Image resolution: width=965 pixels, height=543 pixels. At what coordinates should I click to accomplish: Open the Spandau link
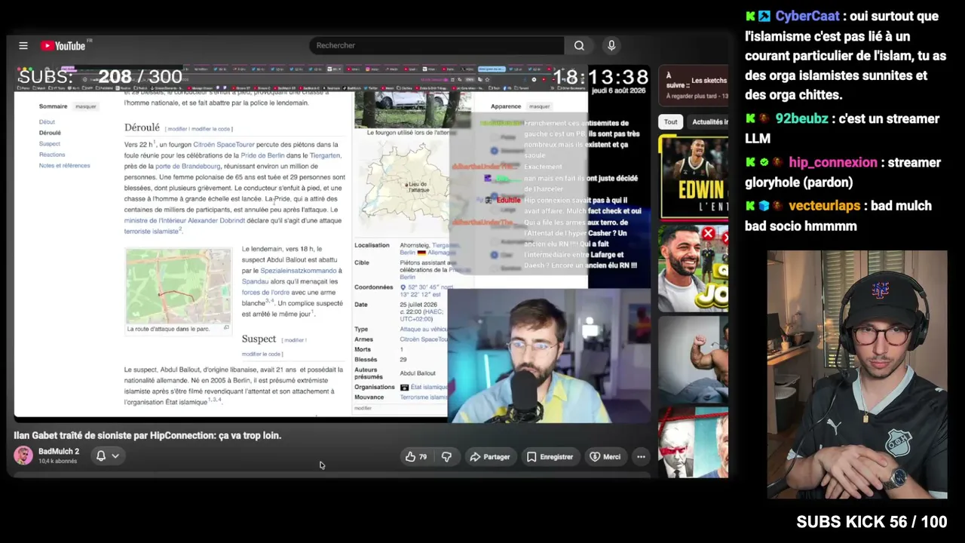click(x=254, y=281)
